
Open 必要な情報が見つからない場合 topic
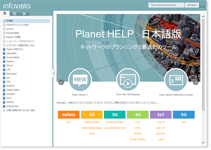pyautogui.click(x=21, y=110)
